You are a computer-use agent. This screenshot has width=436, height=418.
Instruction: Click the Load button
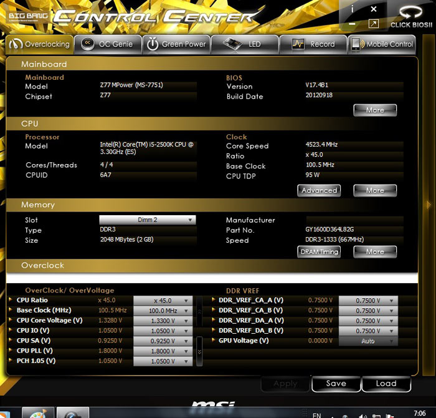tap(386, 384)
